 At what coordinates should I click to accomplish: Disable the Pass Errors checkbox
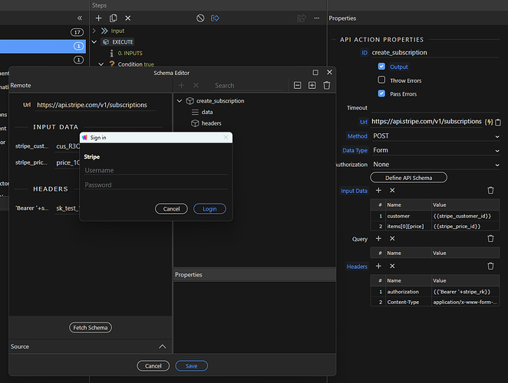tap(381, 93)
